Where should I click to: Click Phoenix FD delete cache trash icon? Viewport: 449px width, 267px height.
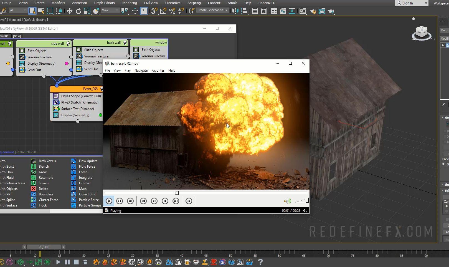pyautogui.click(x=85, y=262)
